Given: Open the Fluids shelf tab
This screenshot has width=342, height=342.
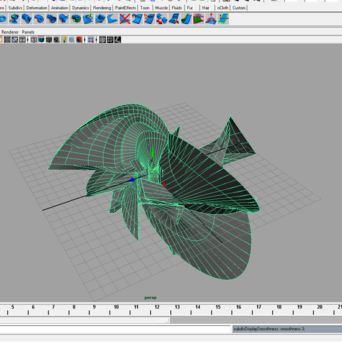Looking at the screenshot, I should click(x=177, y=8).
